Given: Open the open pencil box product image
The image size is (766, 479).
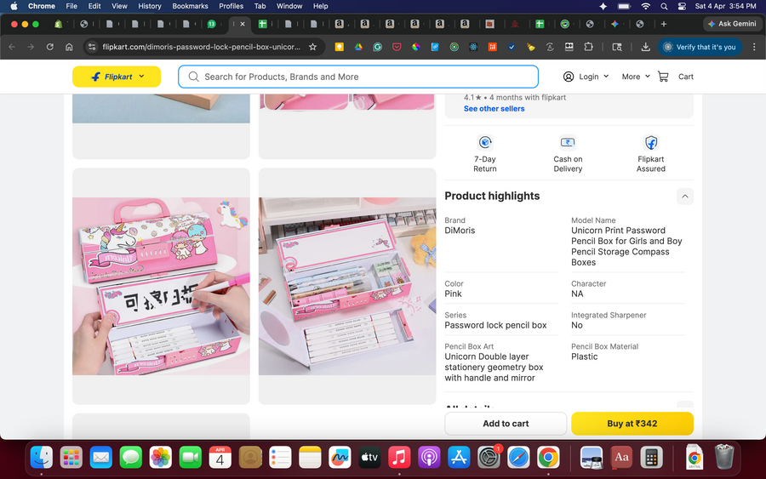Looking at the screenshot, I should 347,286.
